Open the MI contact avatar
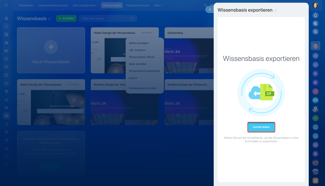The width and height of the screenshot is (325, 186). [x=315, y=145]
